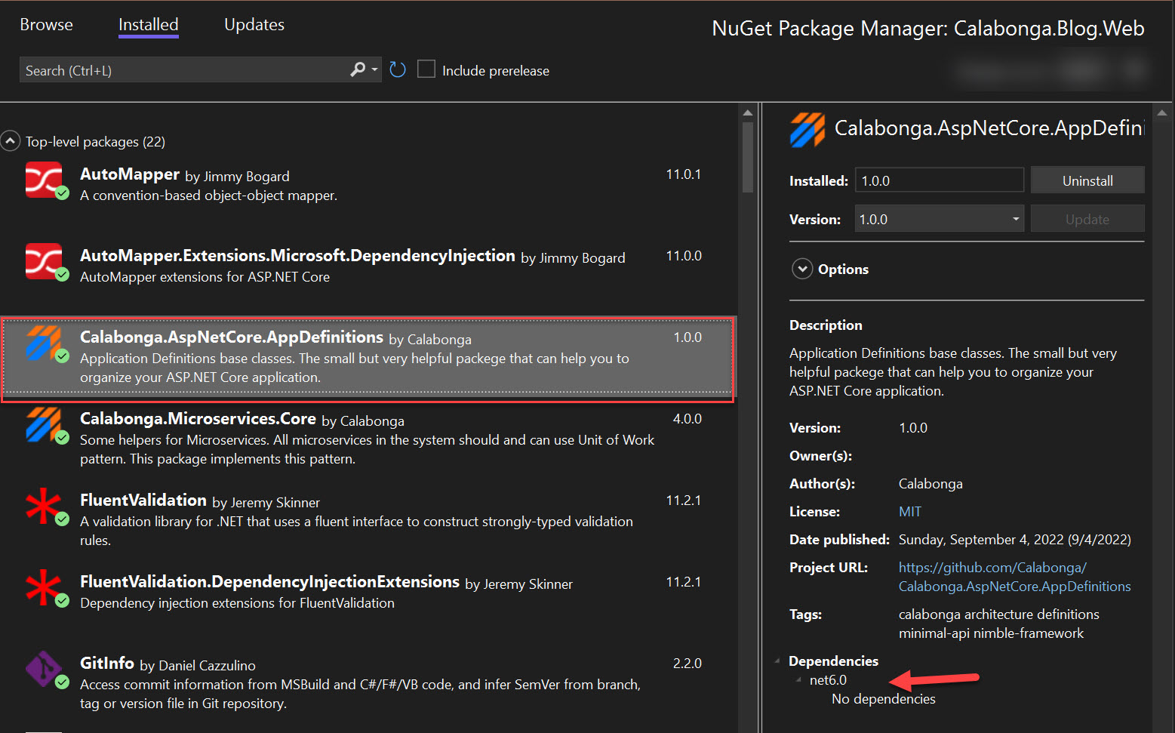Collapse Top-level packages group

tap(11, 141)
